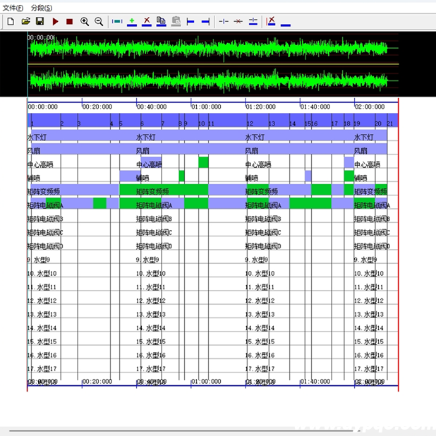Open the 文件(F) menu
Viewport: 436px width, 436px height.
(x=13, y=7)
